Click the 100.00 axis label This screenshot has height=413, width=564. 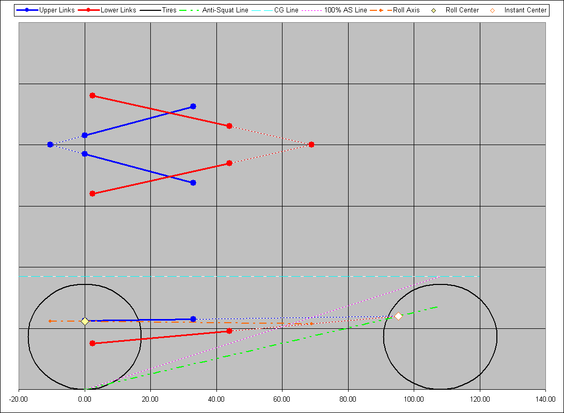click(414, 400)
